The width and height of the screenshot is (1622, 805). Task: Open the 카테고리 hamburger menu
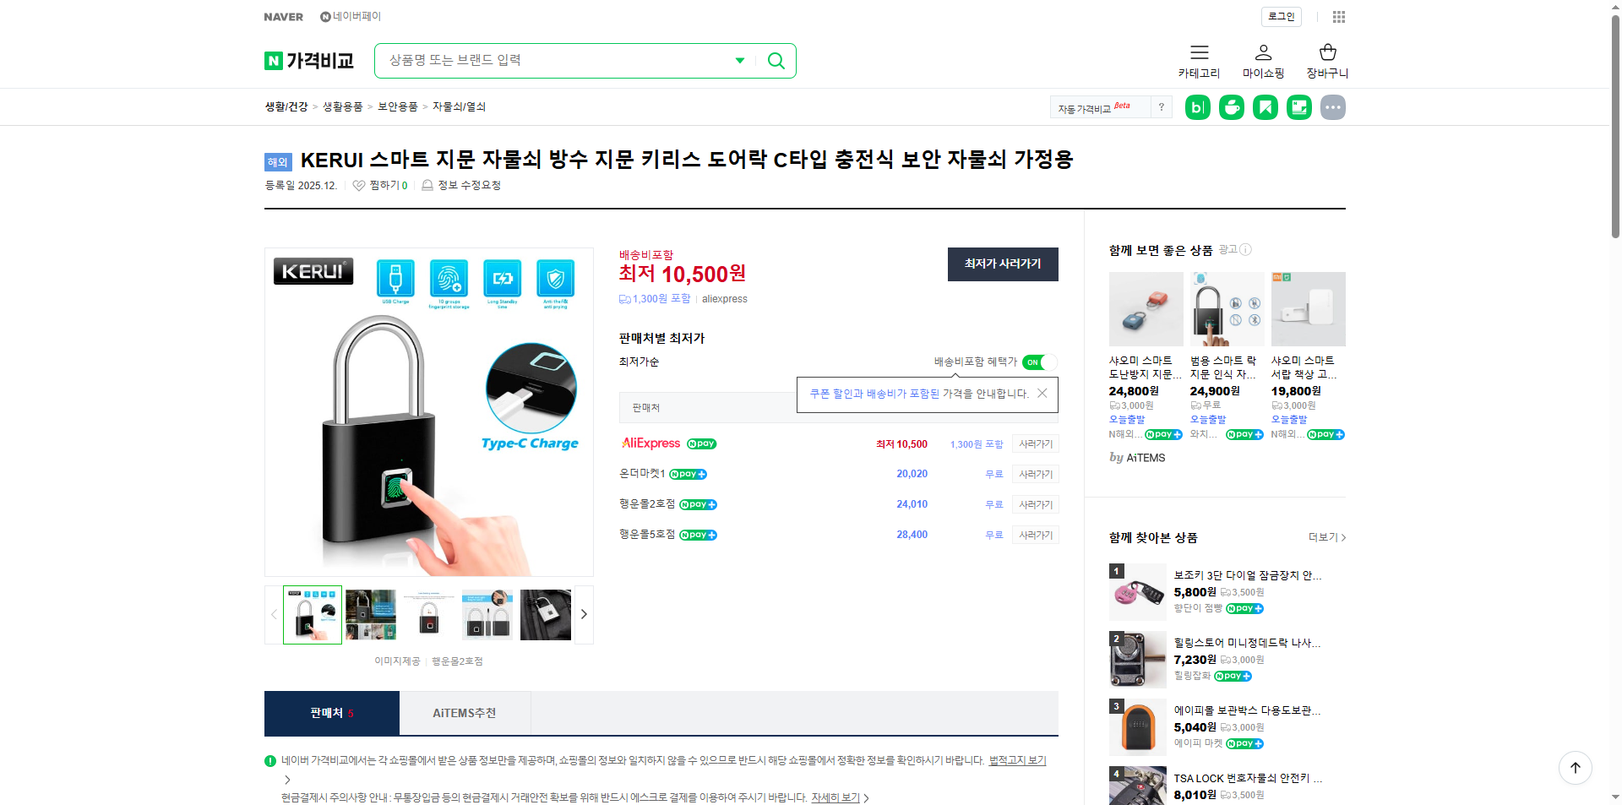coord(1199,60)
